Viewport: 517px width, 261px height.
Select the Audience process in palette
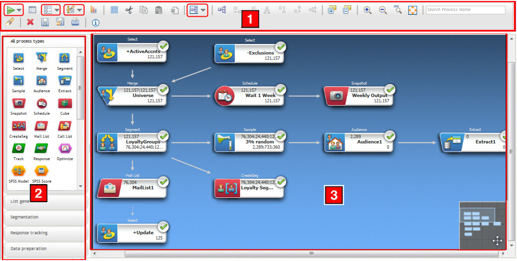42,84
